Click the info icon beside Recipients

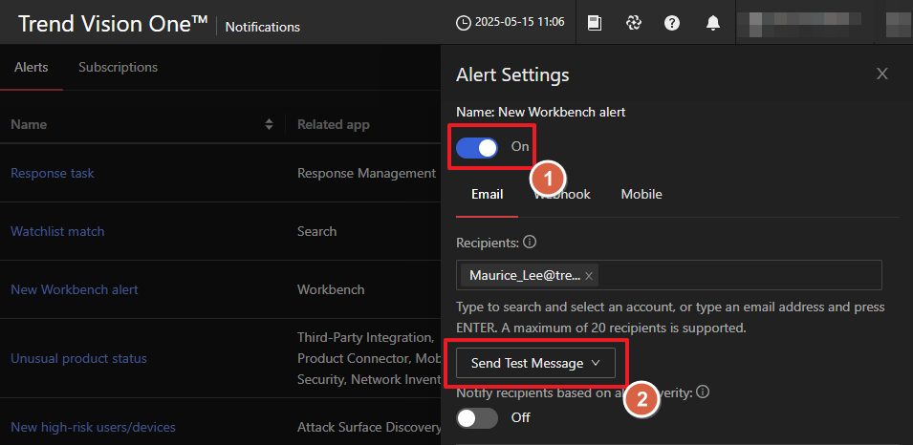click(531, 242)
